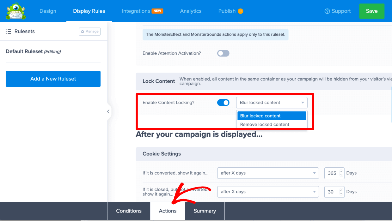Viewport: 392px width, 221px height.
Task: Switch to the Summary tab at the bottom
Action: tap(204, 211)
